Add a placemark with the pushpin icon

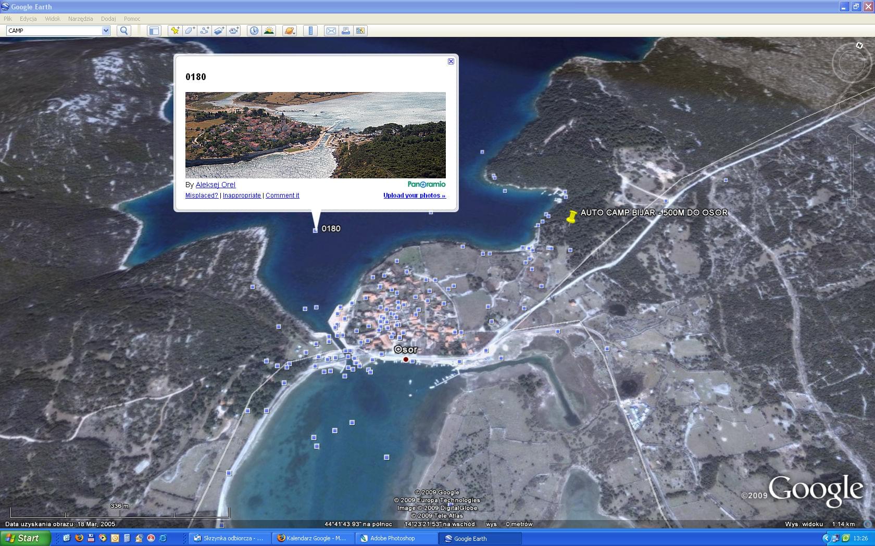(175, 31)
